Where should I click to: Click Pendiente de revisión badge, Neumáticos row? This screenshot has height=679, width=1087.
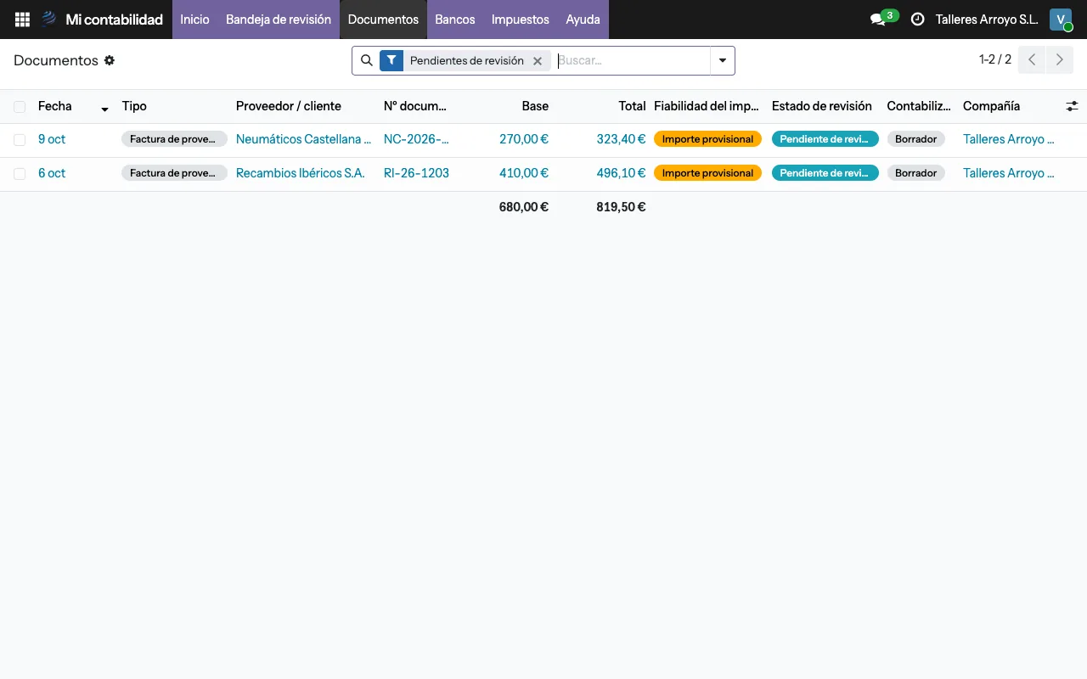click(825, 139)
